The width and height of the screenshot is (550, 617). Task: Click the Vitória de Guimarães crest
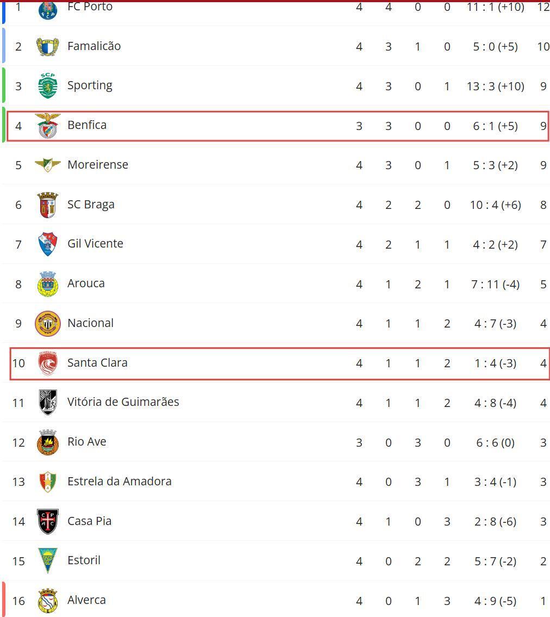[x=48, y=403]
